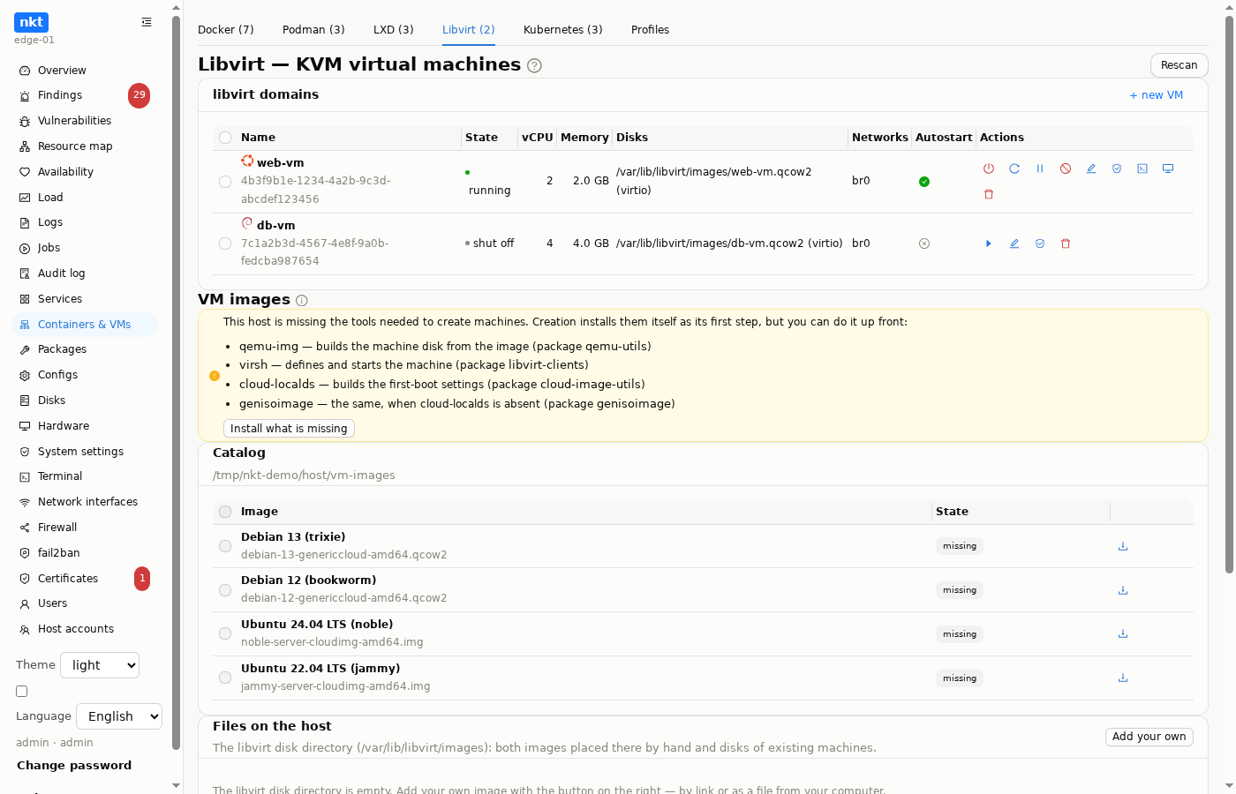Open the Language dropdown
Screen dimensions: 1236x794
(119, 716)
